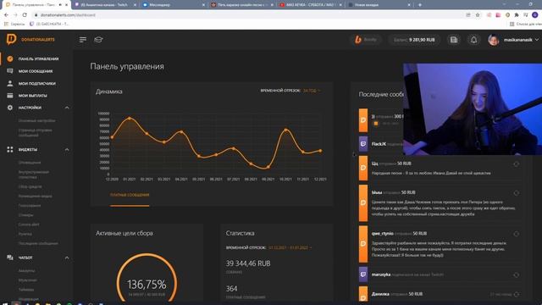
Task: Click the DonationAlerts logo
Action: 30,40
